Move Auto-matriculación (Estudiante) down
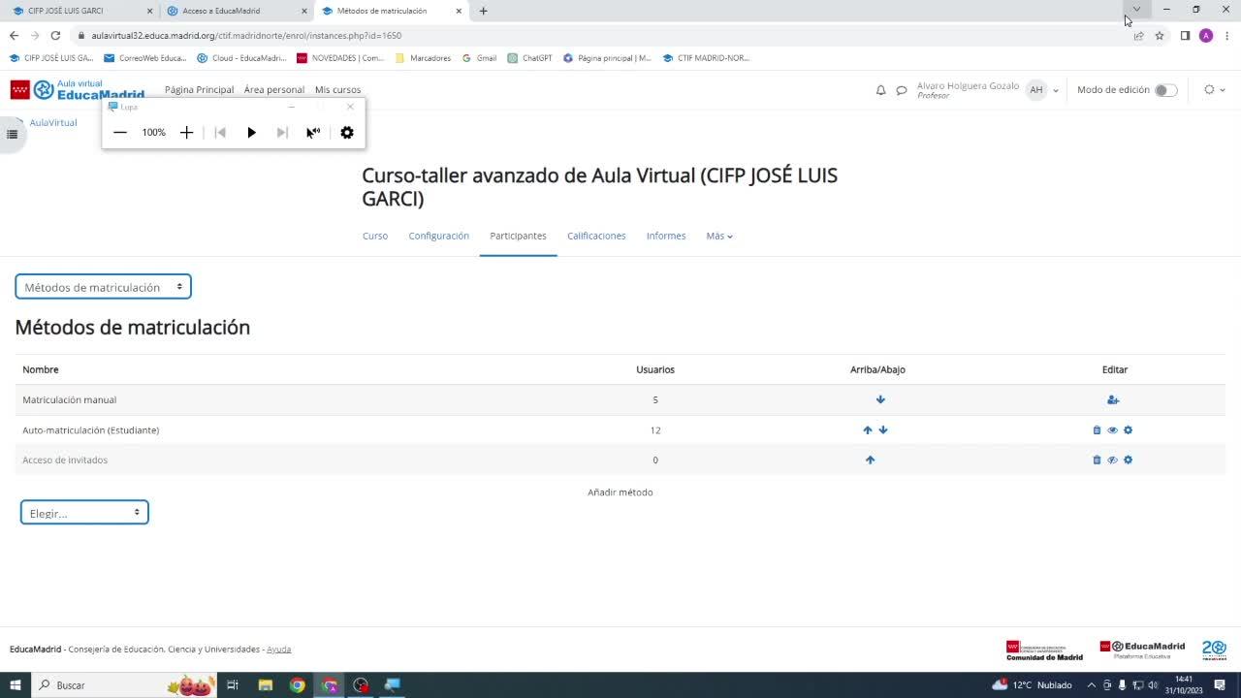 click(x=883, y=430)
